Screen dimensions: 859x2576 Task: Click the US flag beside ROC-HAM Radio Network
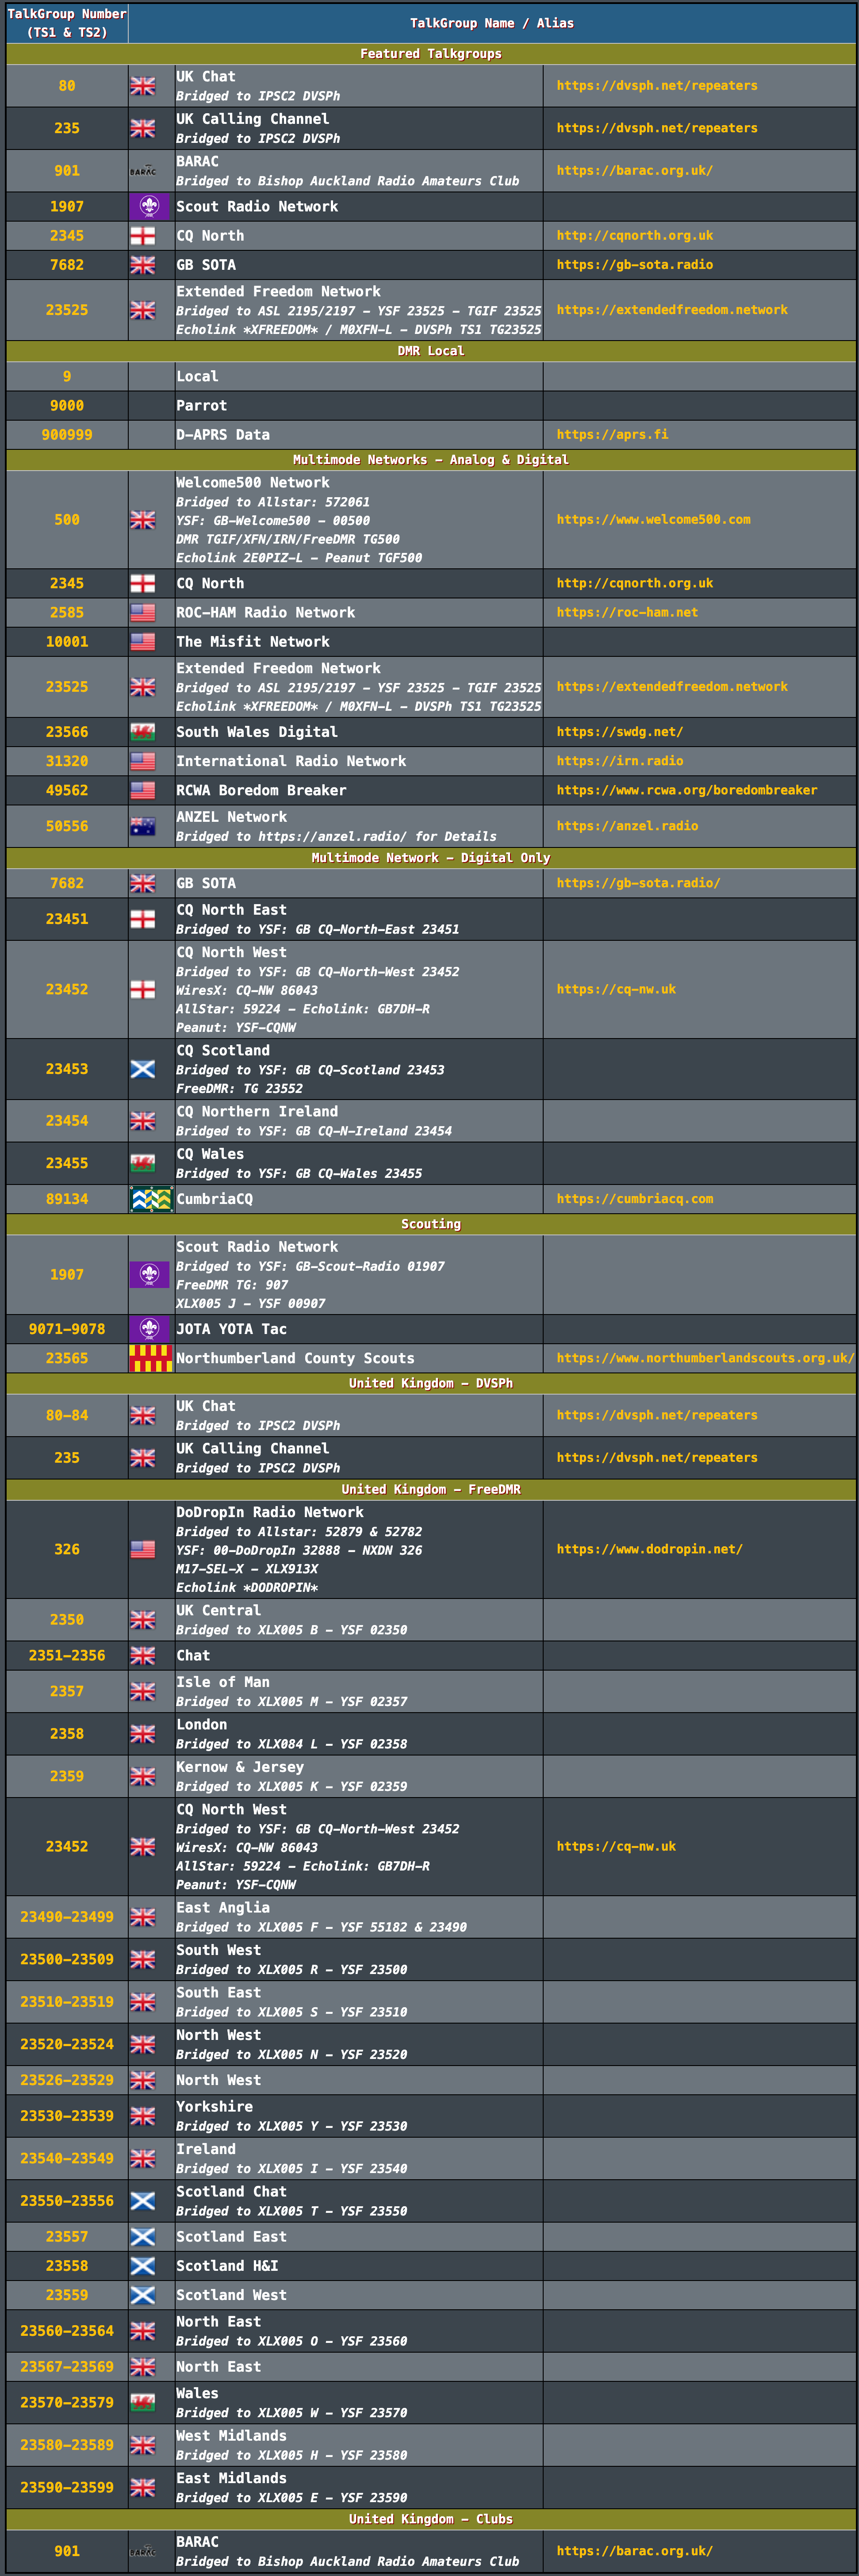(143, 613)
